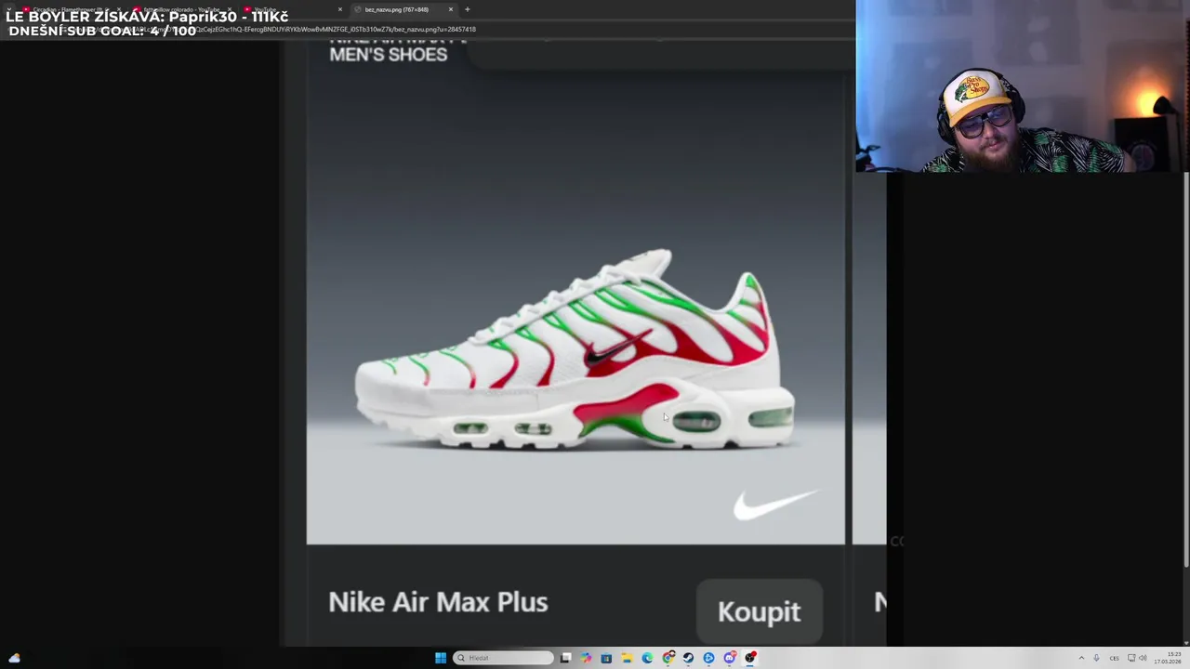This screenshot has width=1190, height=669.
Task: Click the Koupit button for Nike Air Max Plus
Action: (x=759, y=611)
